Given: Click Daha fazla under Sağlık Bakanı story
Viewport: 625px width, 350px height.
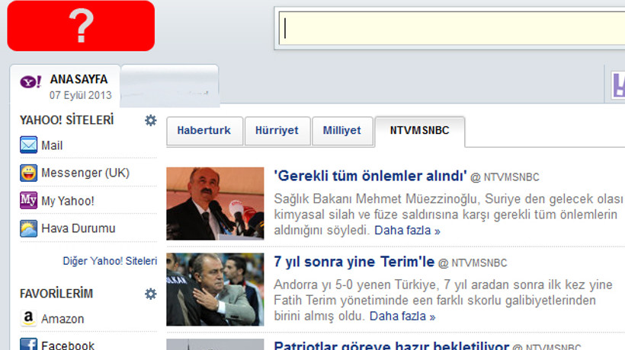Looking at the screenshot, I should (407, 231).
